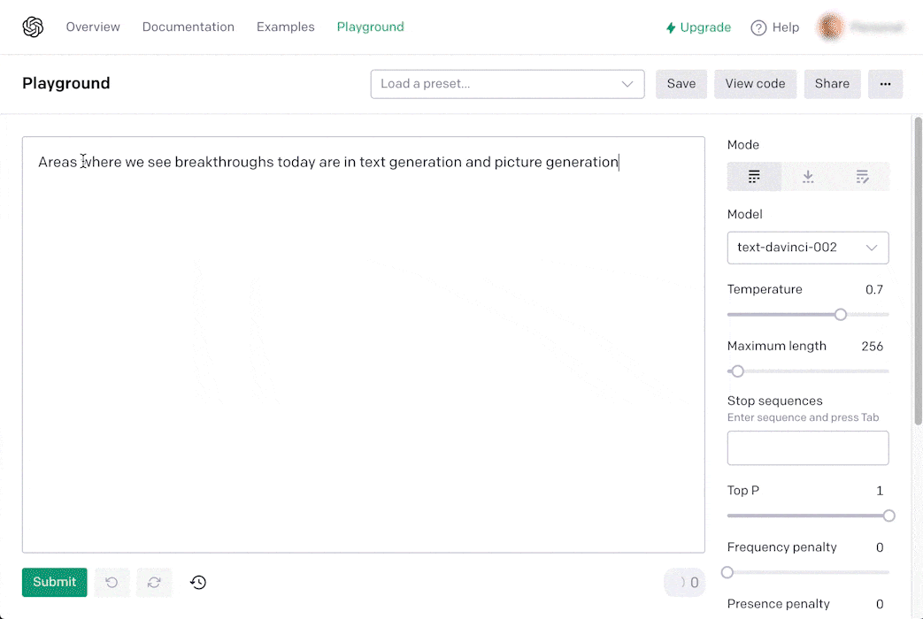The image size is (923, 619).
Task: Open the Examples page
Action: pyautogui.click(x=286, y=27)
